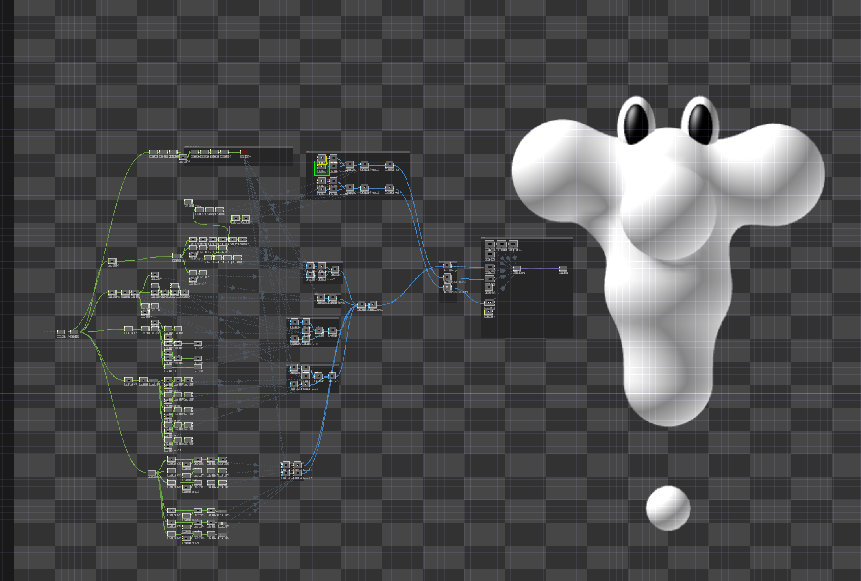
Task: Select the convert1 node
Action: coord(373,304)
